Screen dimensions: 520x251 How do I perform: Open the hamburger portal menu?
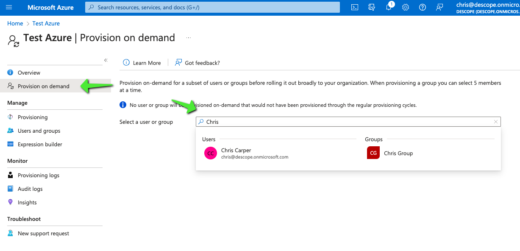pyautogui.click(x=9, y=7)
